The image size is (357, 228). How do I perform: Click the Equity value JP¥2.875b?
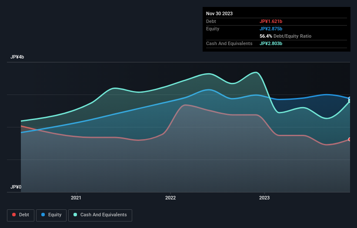pyautogui.click(x=271, y=29)
